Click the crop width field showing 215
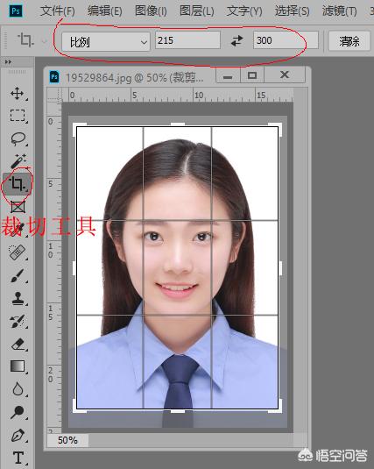Viewport: 374px width, 469px height. (187, 40)
